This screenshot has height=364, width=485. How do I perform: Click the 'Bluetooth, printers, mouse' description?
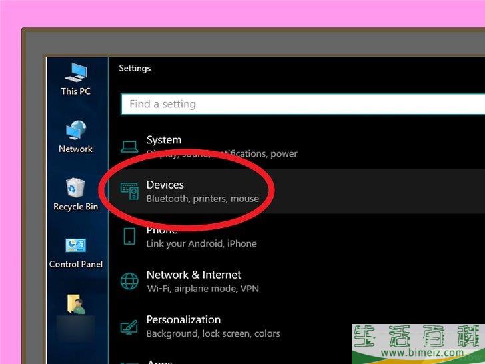(203, 199)
